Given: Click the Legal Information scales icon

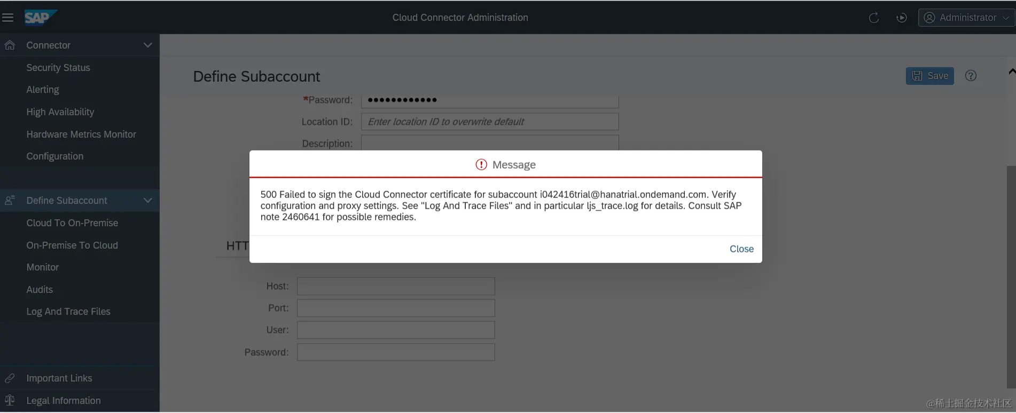Looking at the screenshot, I should 10,400.
